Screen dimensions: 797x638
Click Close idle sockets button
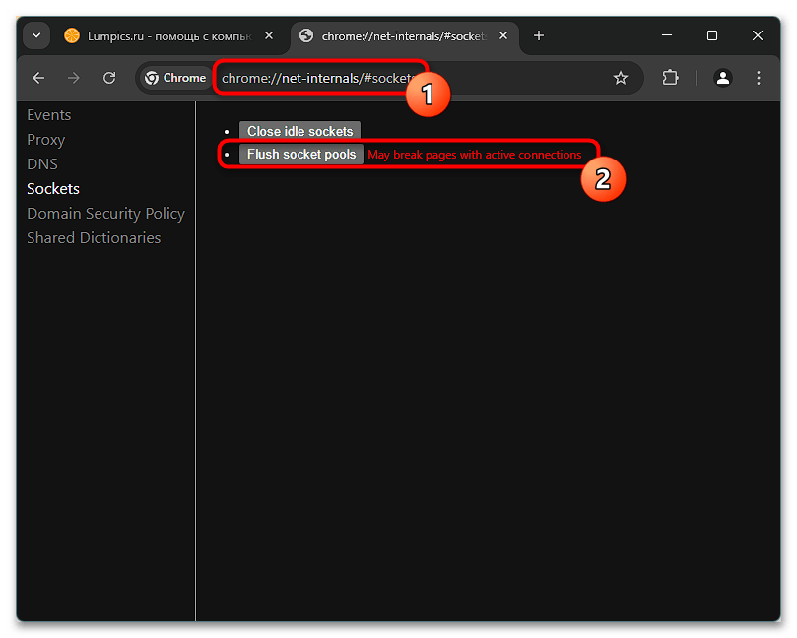pos(299,131)
